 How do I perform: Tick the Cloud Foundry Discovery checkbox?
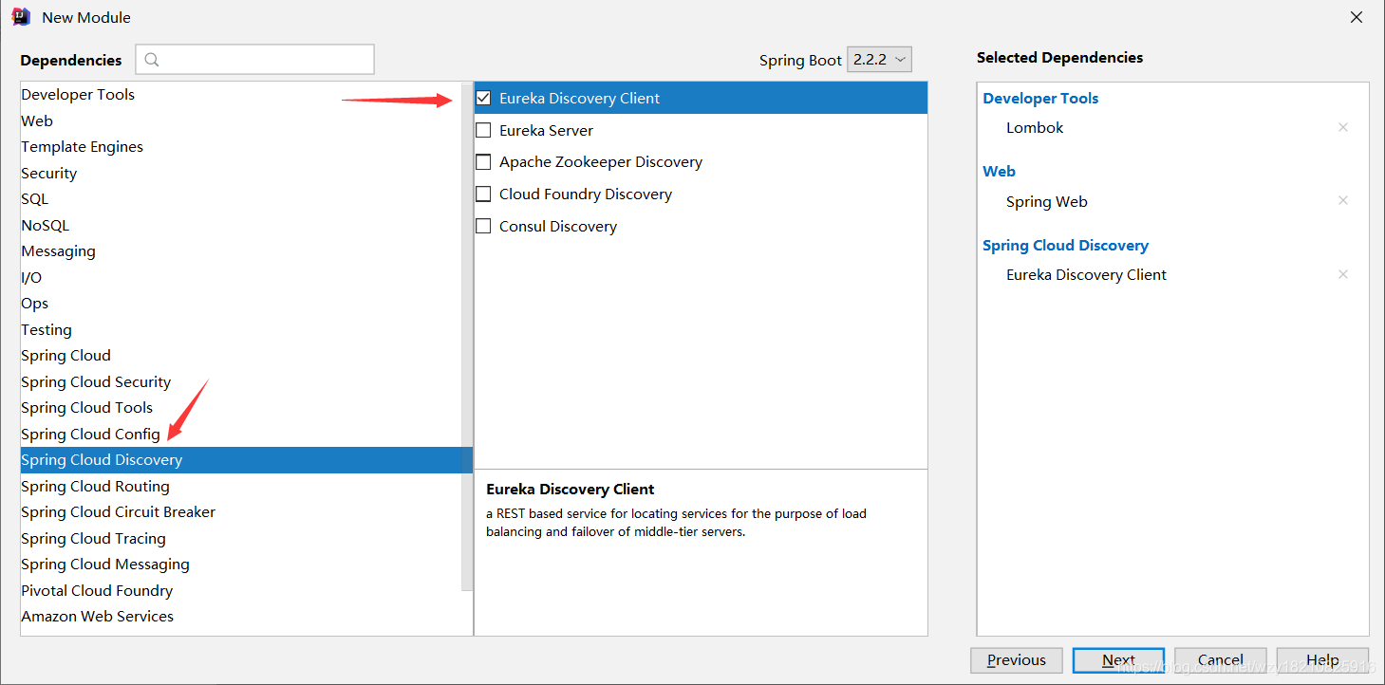click(x=483, y=194)
